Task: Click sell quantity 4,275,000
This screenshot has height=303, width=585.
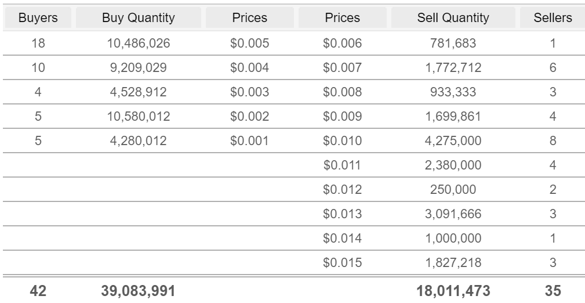Action: tap(453, 141)
